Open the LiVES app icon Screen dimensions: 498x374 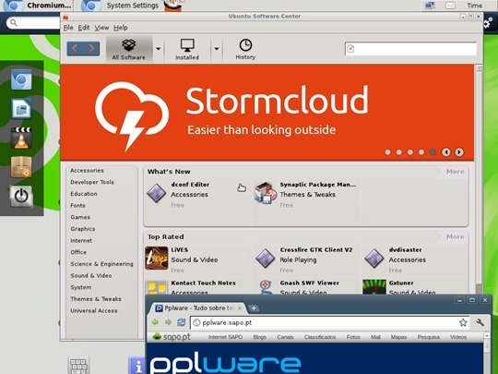pos(156,258)
